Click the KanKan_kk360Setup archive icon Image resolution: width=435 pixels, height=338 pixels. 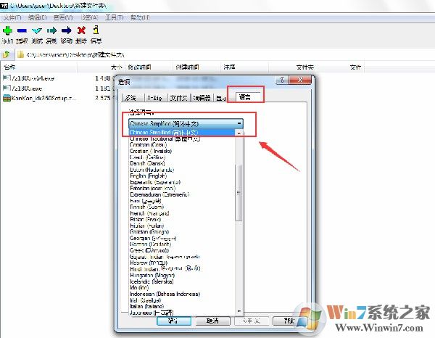[7, 98]
